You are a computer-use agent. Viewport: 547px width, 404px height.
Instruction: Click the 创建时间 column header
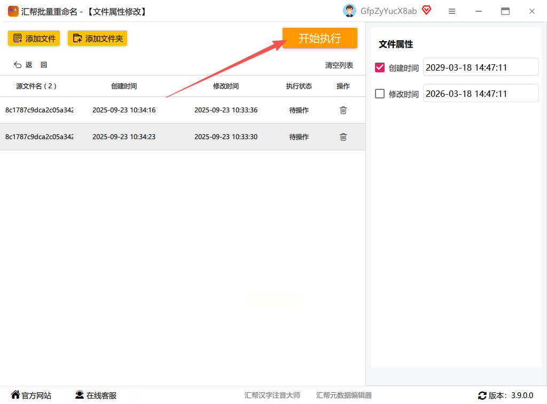click(124, 86)
